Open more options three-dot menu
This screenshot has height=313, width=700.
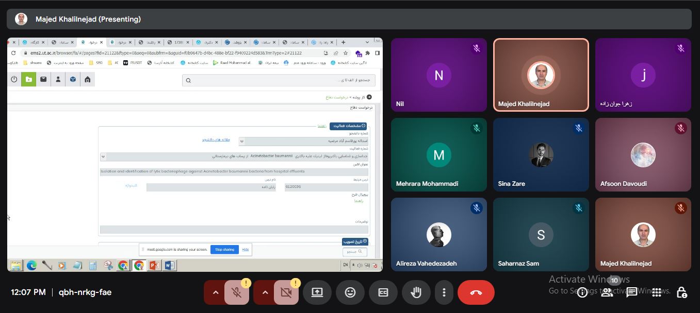tap(444, 292)
